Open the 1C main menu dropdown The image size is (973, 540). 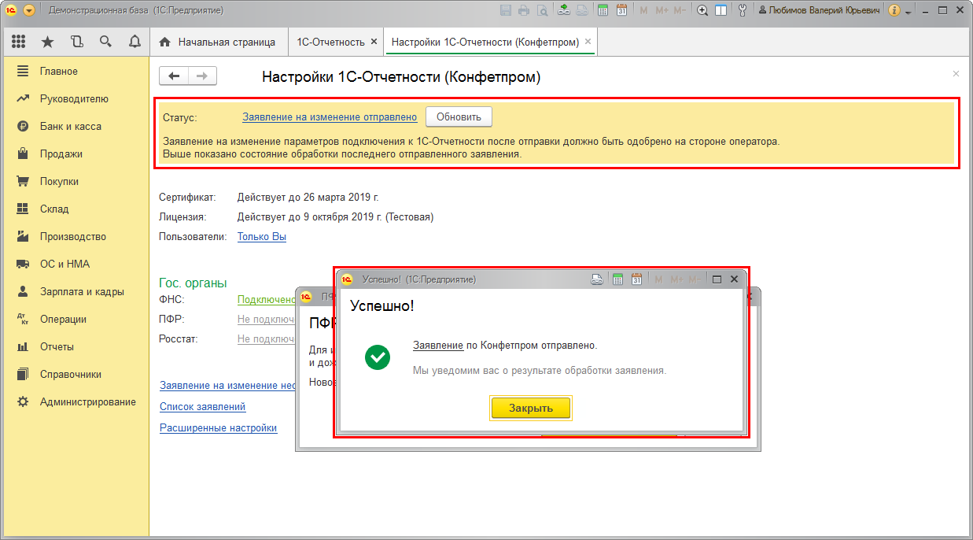(x=29, y=10)
